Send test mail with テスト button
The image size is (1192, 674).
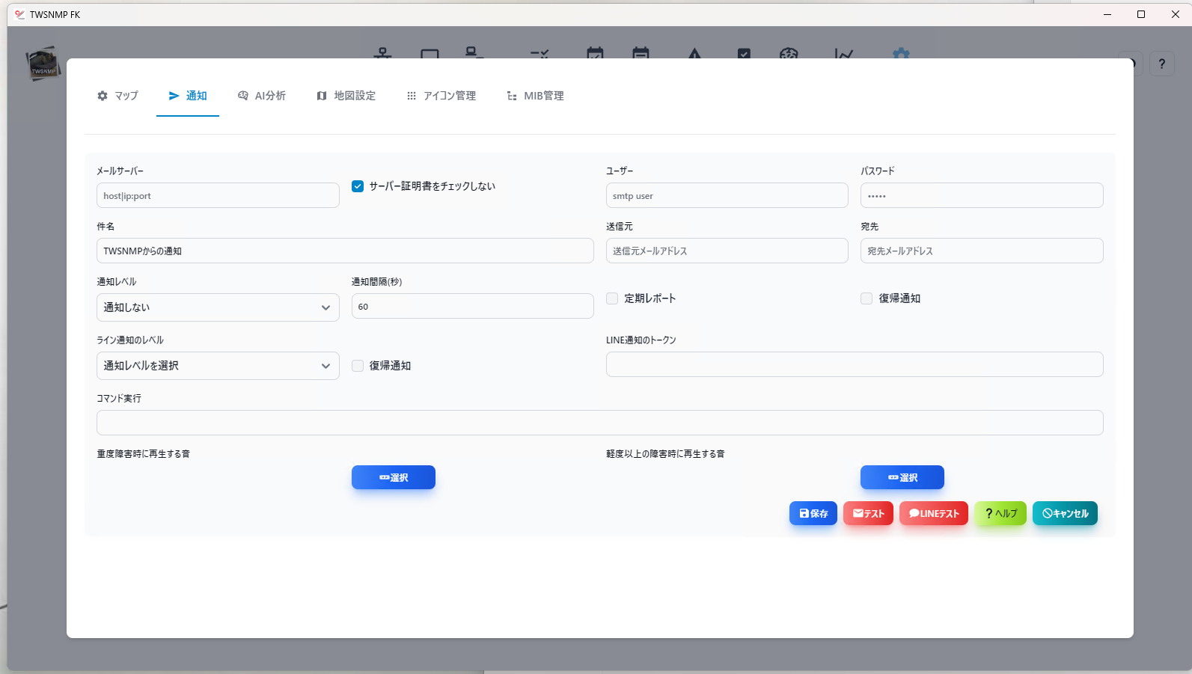868,513
